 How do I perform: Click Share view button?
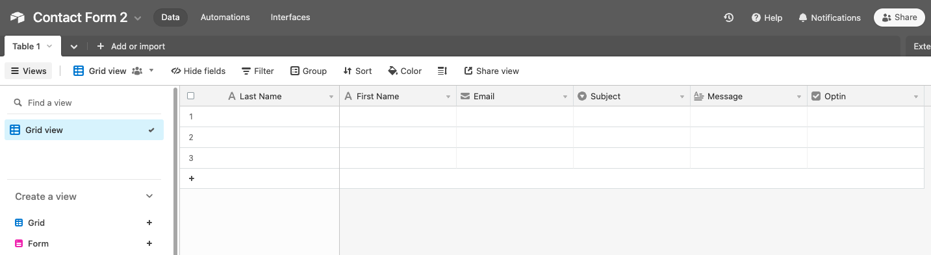492,71
